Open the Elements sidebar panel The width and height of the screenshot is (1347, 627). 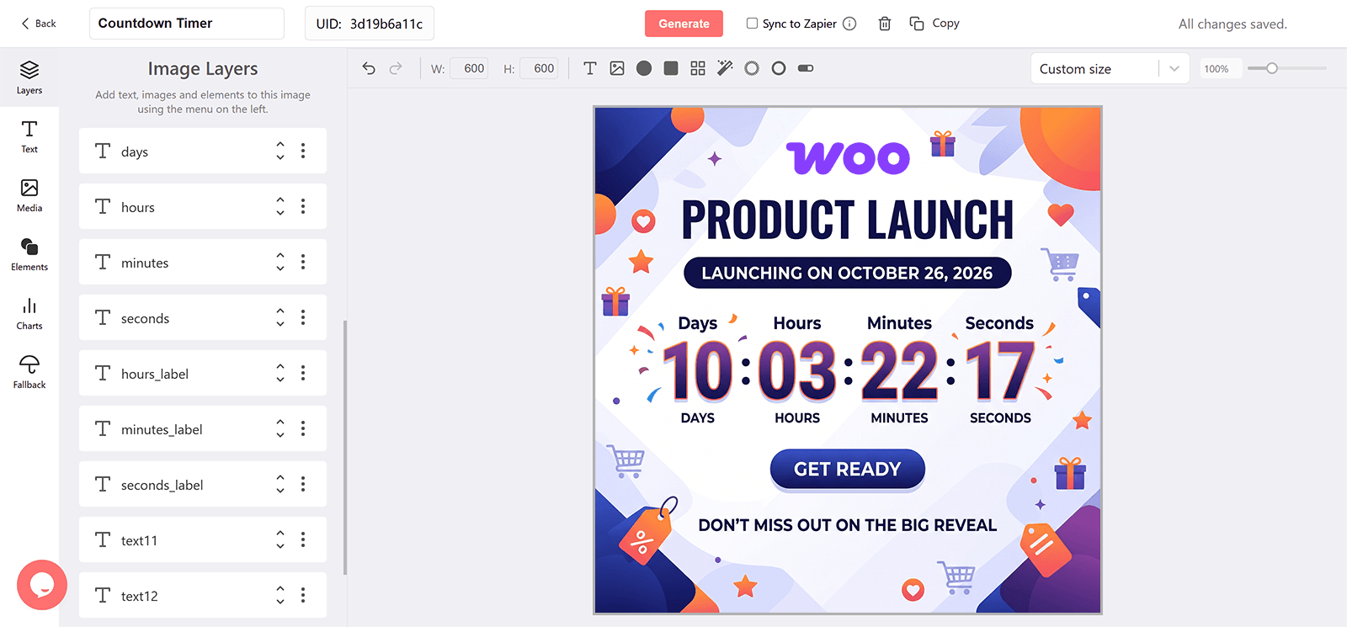pyautogui.click(x=29, y=254)
